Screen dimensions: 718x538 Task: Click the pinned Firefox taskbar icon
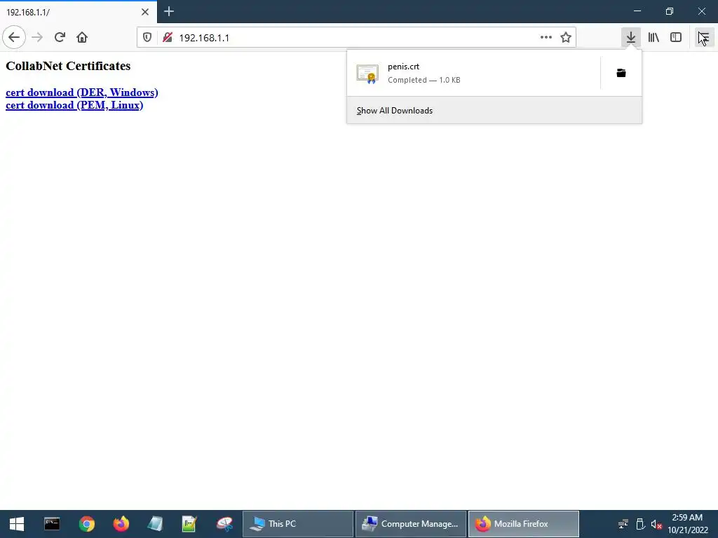pyautogui.click(x=121, y=524)
